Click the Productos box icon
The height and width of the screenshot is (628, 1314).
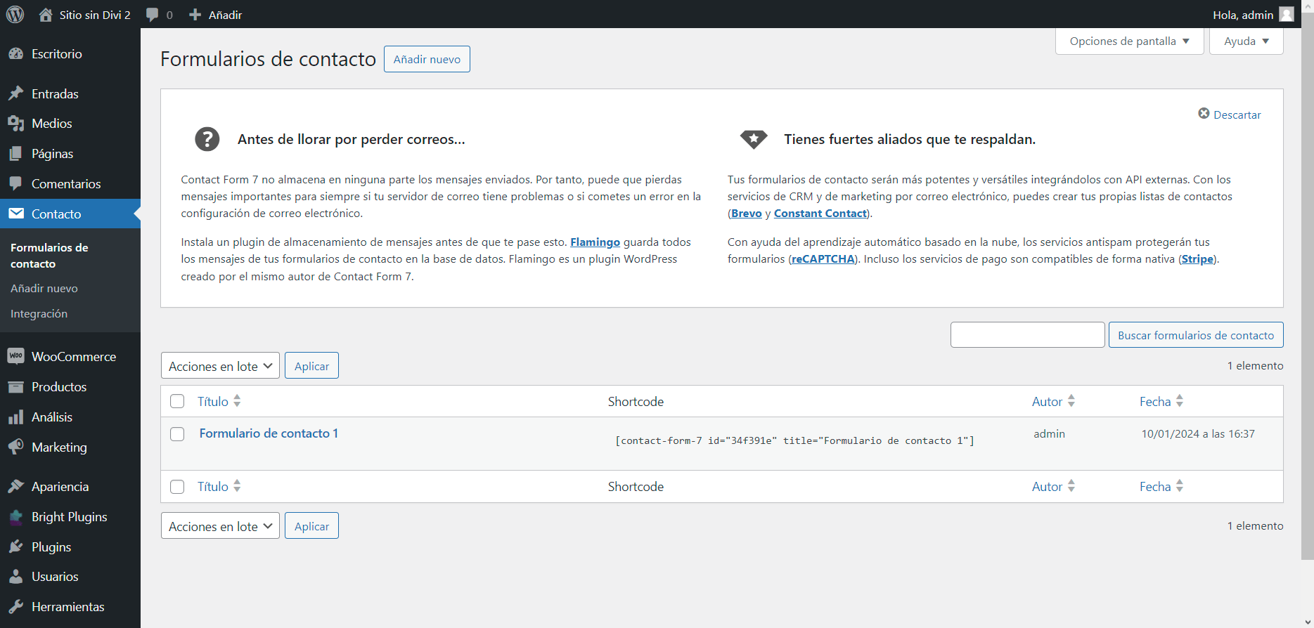click(15, 387)
